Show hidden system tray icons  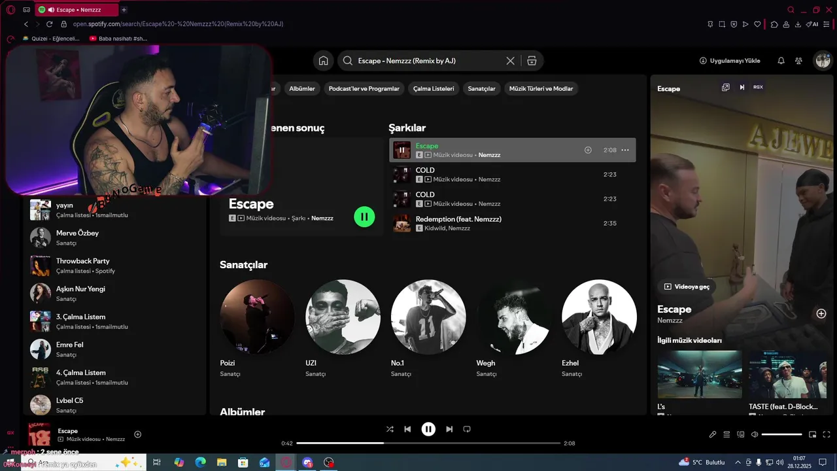739,462
